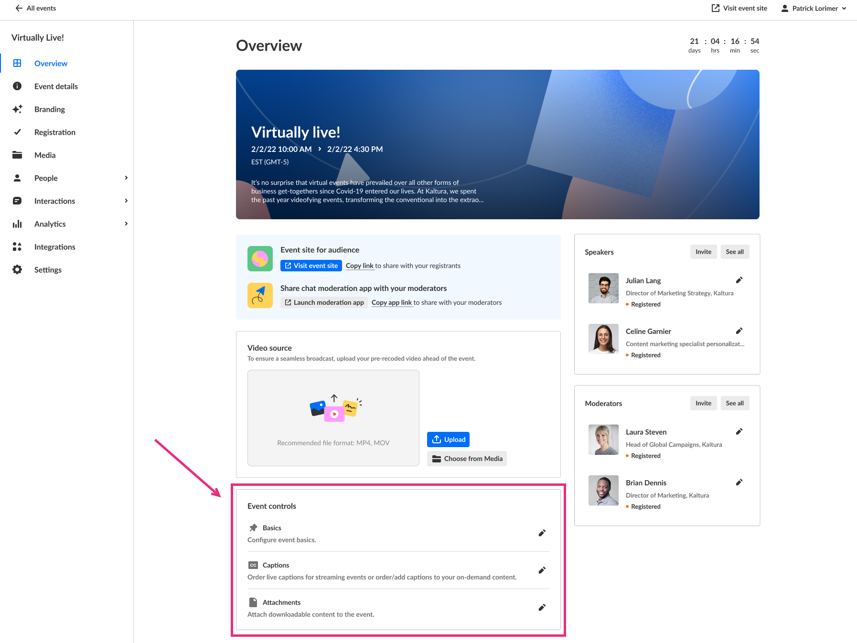
Task: Upload a video source file
Action: [x=448, y=439]
